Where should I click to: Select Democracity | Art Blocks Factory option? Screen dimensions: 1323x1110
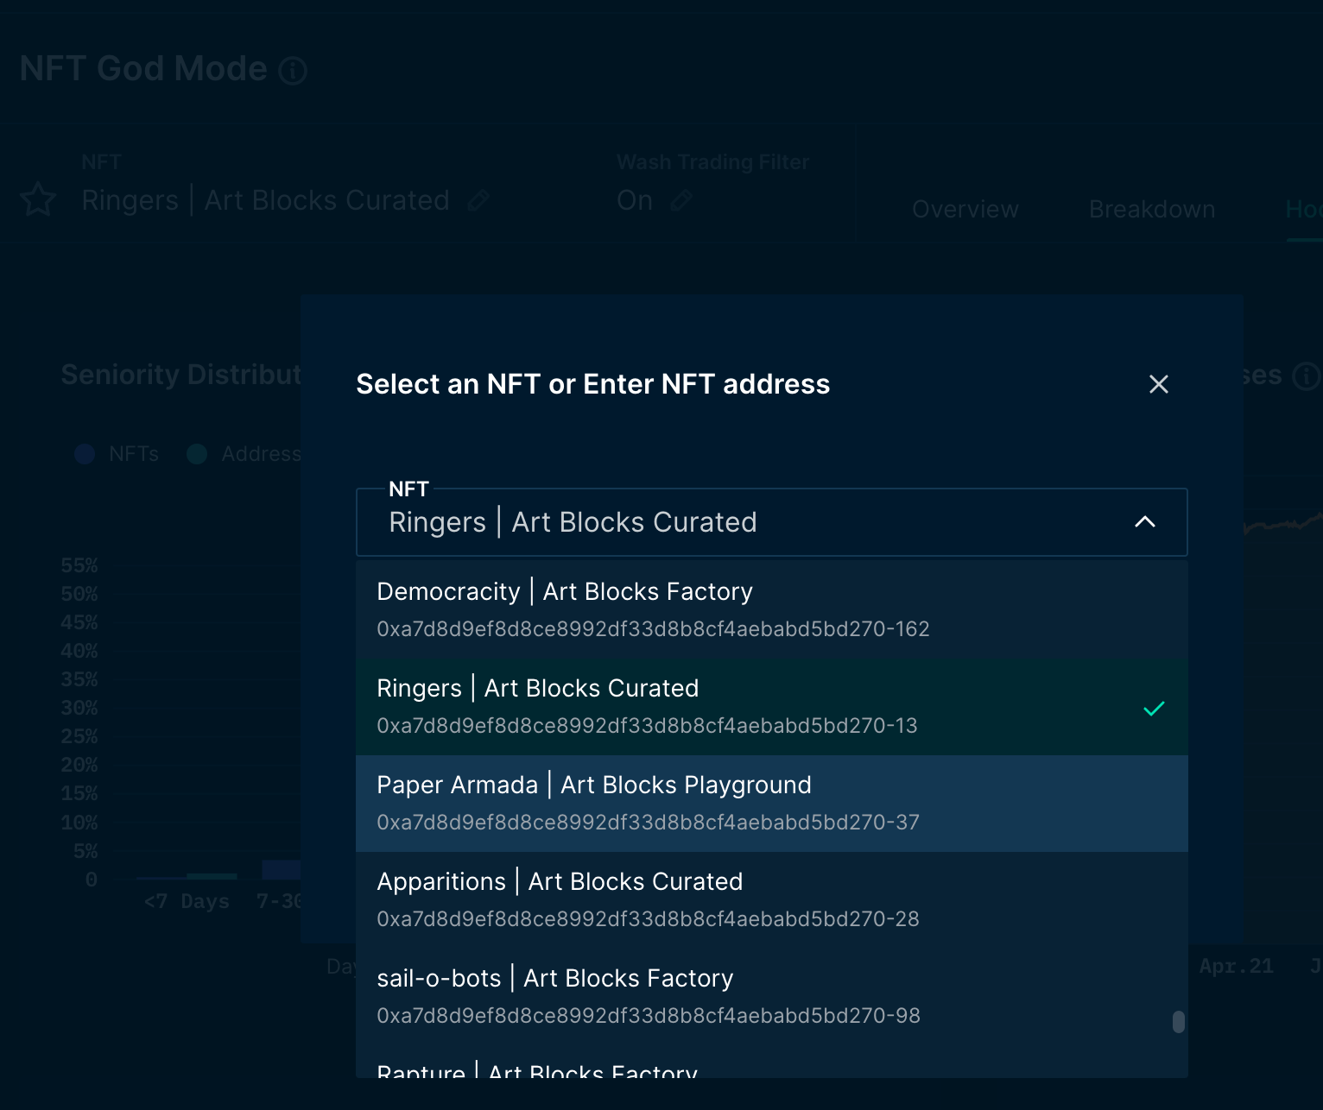(772, 610)
